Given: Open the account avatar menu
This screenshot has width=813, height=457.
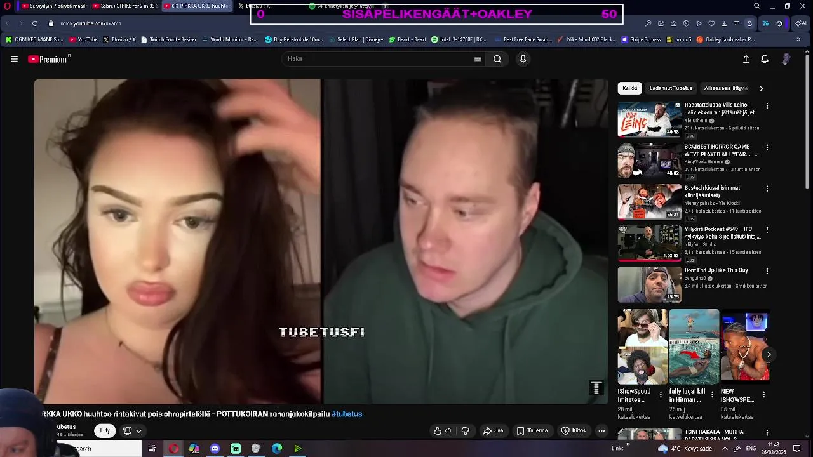Looking at the screenshot, I should coord(786,59).
